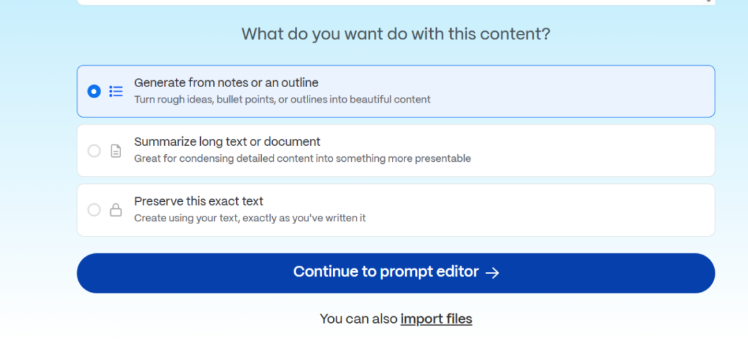Image resolution: width=748 pixels, height=341 pixels.
Task: Click the 'Turn rough ideas' description text
Action: click(x=283, y=100)
